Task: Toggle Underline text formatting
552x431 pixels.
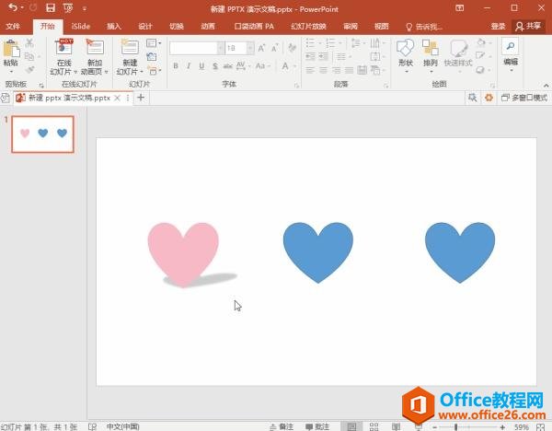Action: pyautogui.click(x=201, y=65)
